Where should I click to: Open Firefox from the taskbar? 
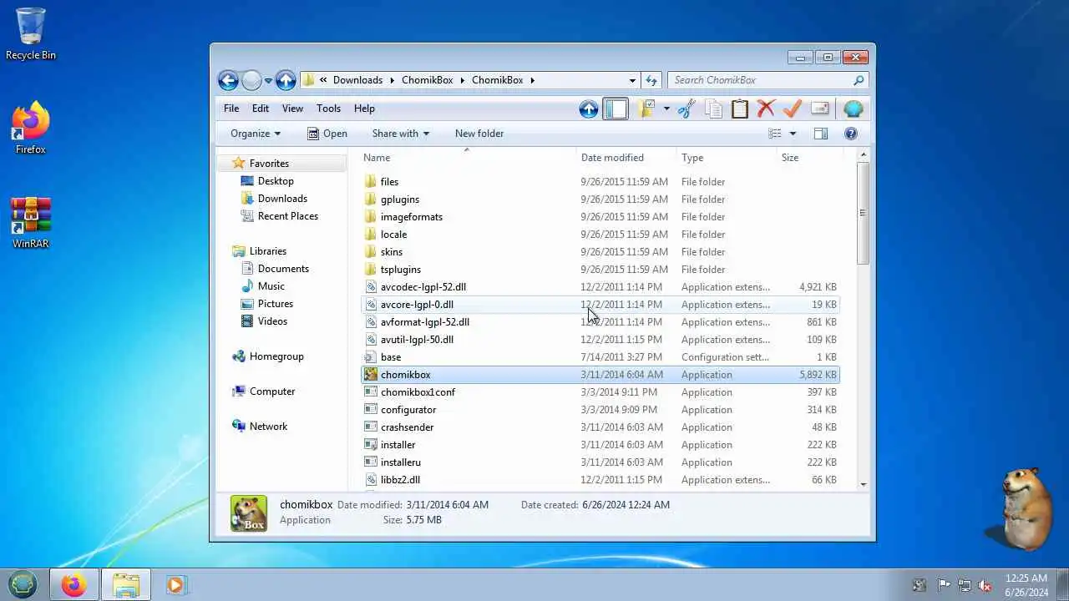tap(73, 584)
